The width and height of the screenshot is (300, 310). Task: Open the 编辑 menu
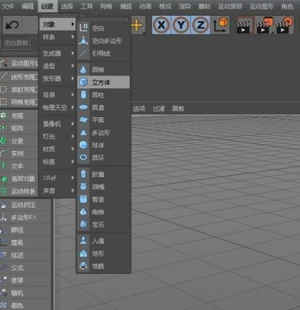[28, 7]
